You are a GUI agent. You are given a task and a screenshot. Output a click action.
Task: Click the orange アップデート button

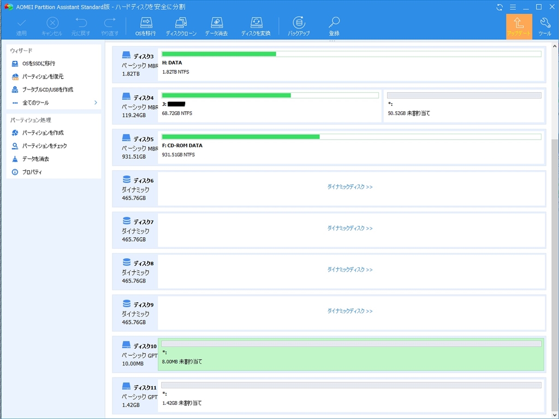pos(519,26)
